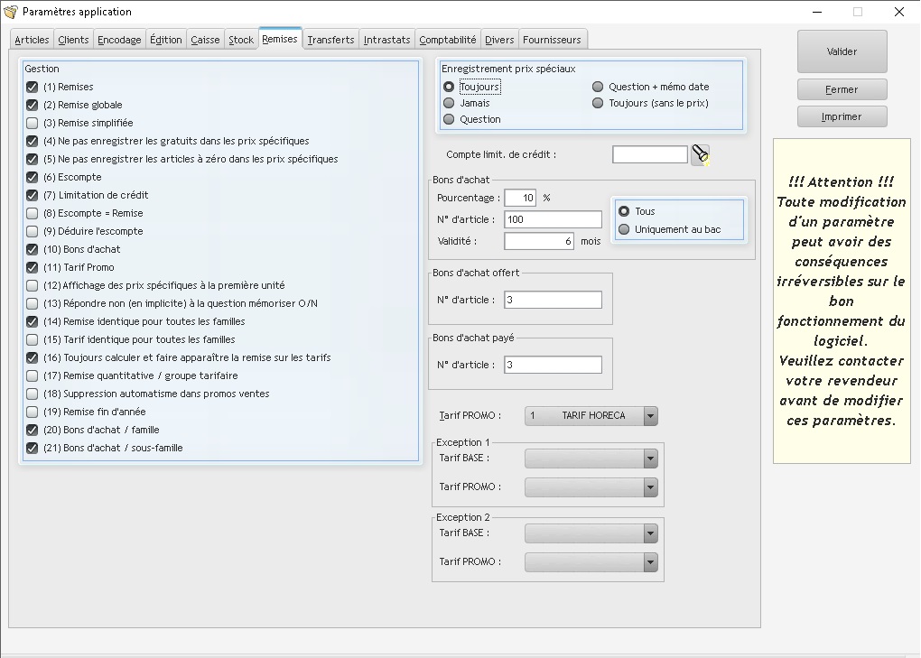Click the Pourcentage field in Bons d'achat
Image resolution: width=921 pixels, height=658 pixels.
click(520, 198)
